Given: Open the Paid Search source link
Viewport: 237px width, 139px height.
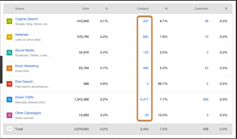Looking at the screenshot, I should click(x=24, y=82).
